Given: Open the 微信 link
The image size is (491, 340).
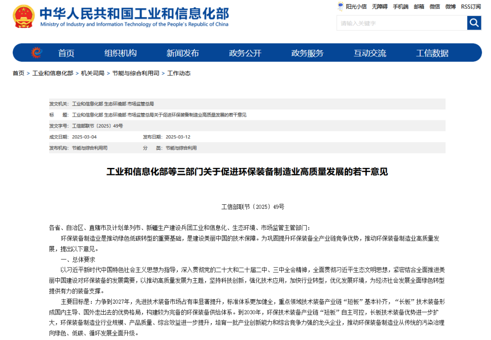Looking at the screenshot, I should coord(435,6).
